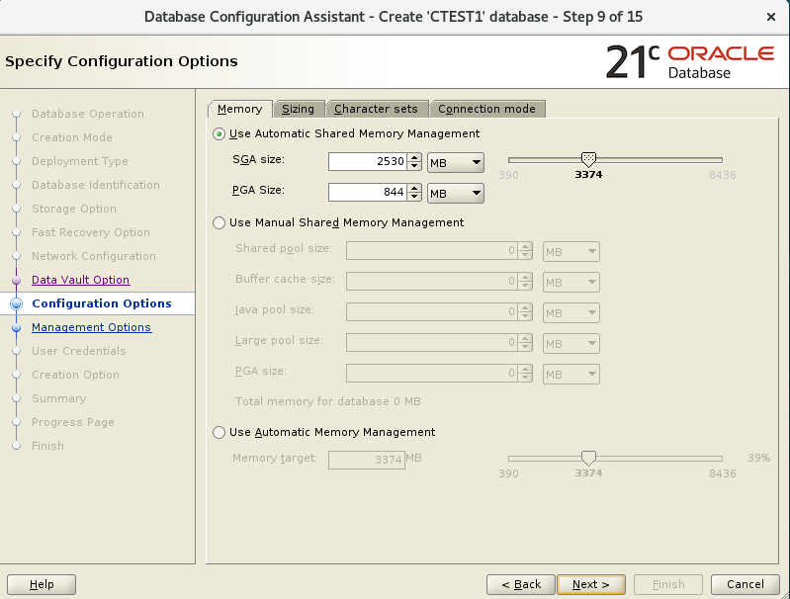Screen dimensions: 790x599
Task: Click the Cancel button
Action: point(746,584)
